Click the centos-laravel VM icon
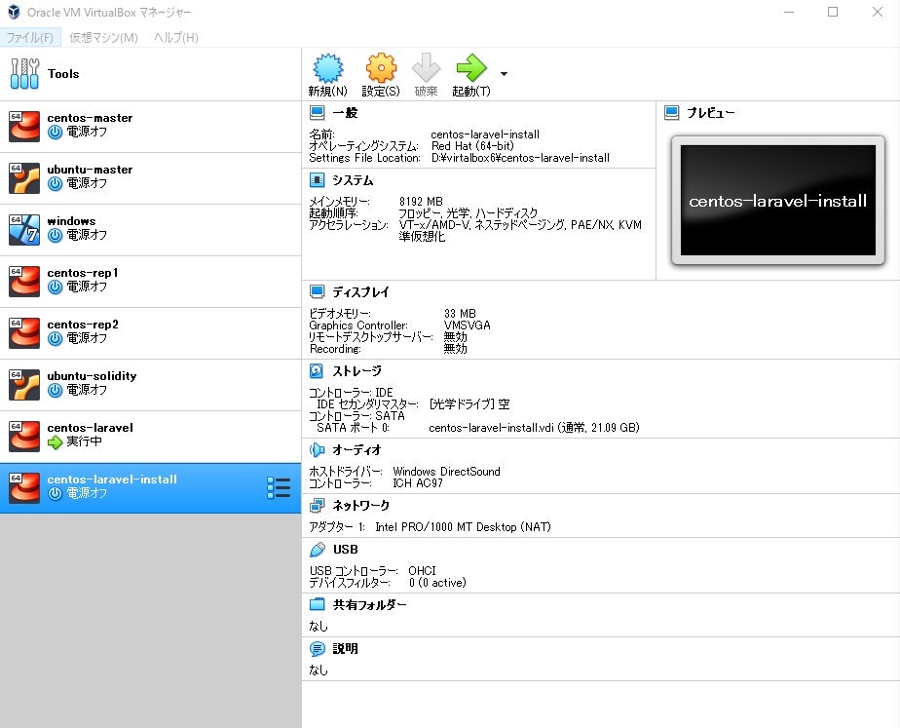900x728 pixels. [24, 437]
